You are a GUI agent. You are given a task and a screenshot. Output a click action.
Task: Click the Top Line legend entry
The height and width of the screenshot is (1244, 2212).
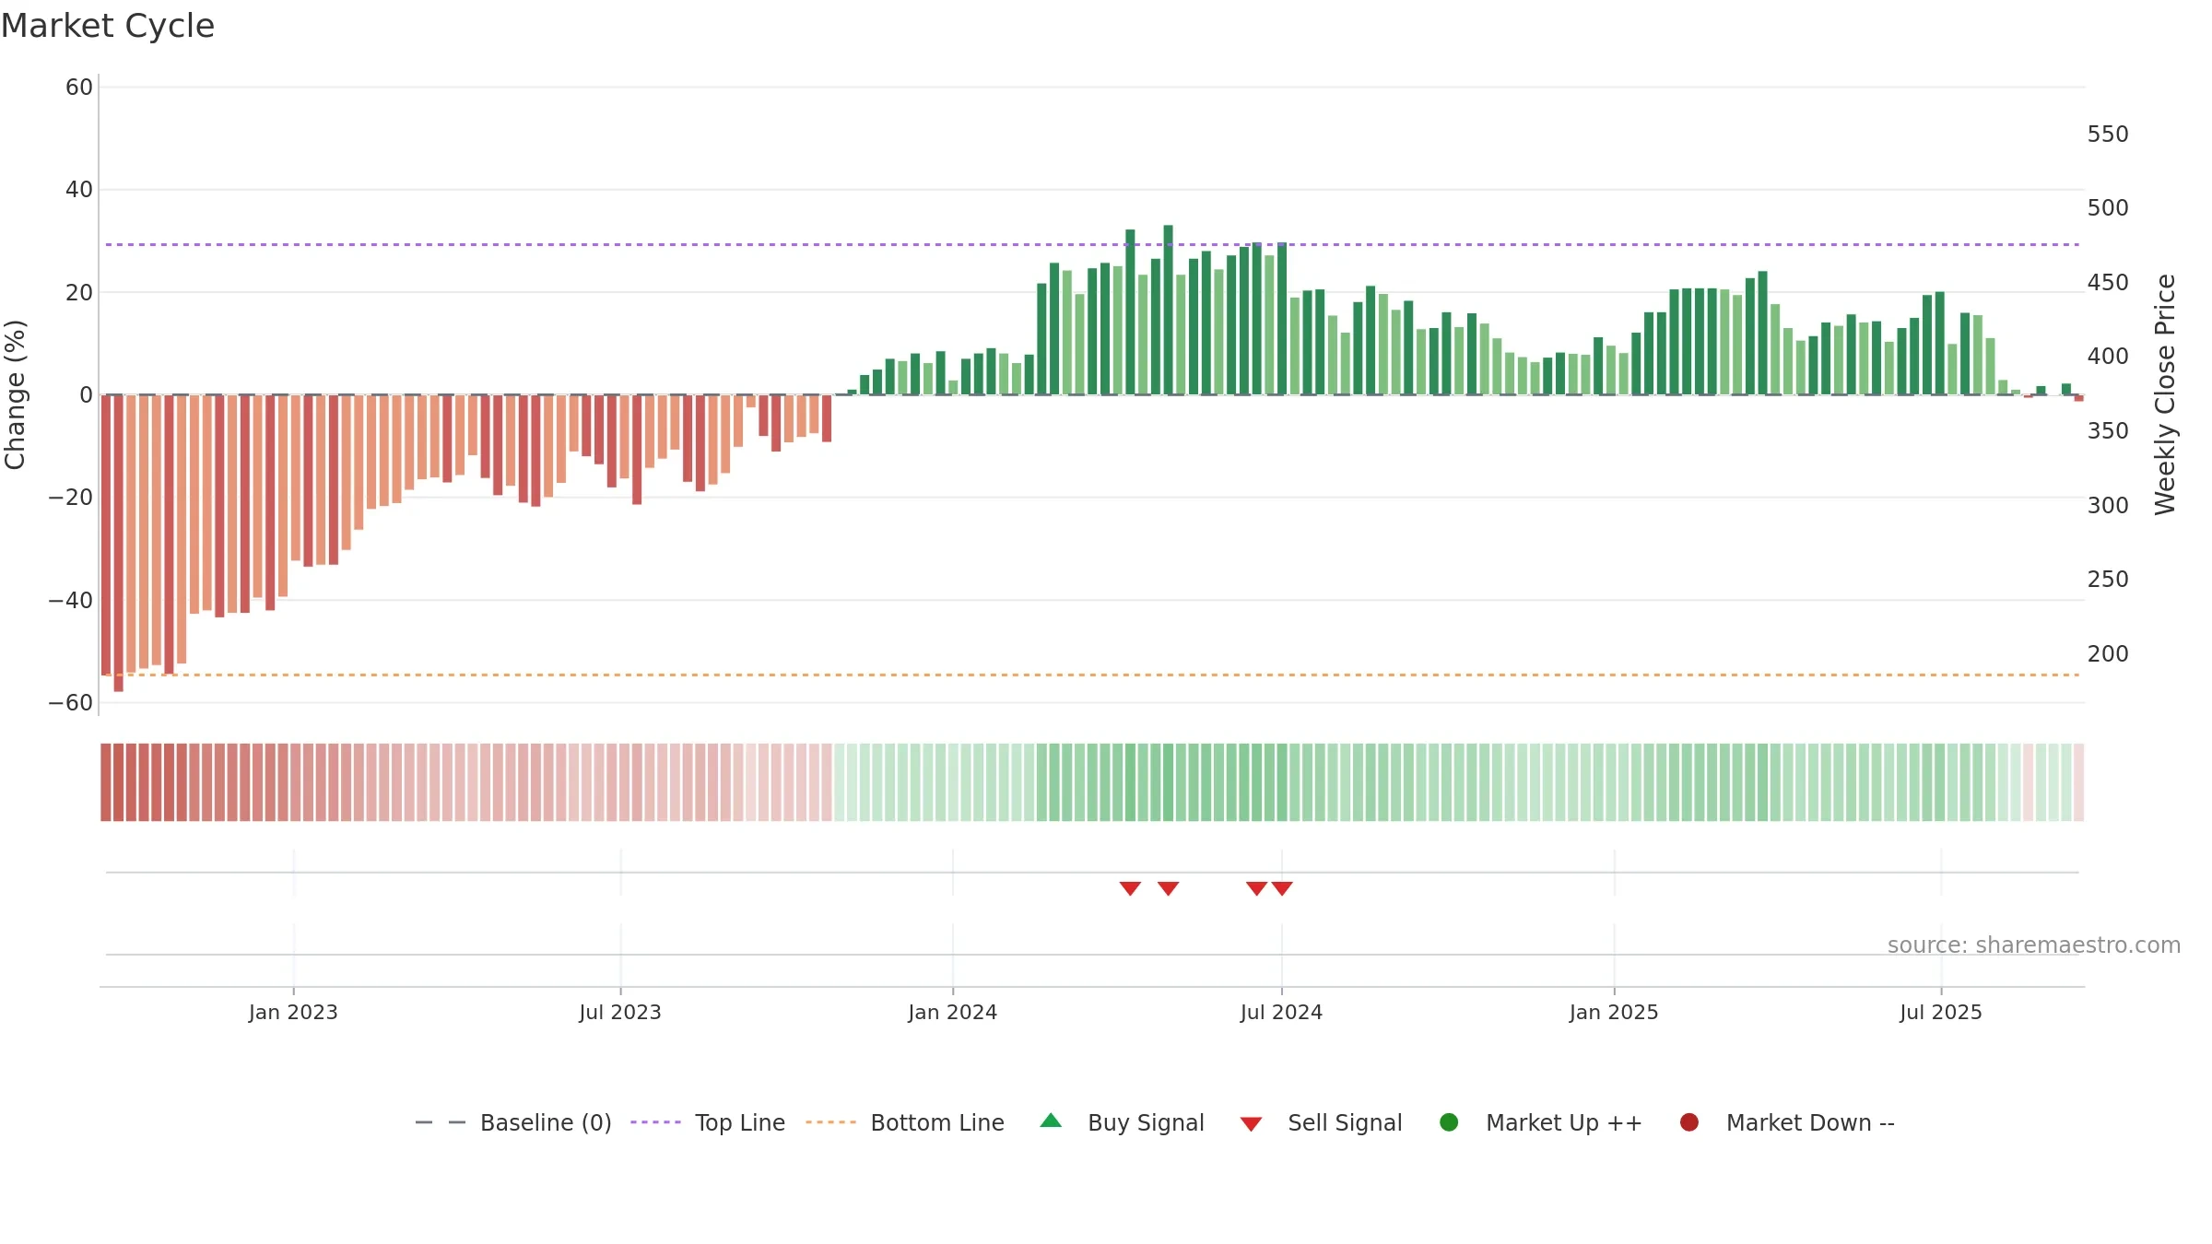pyautogui.click(x=708, y=1122)
